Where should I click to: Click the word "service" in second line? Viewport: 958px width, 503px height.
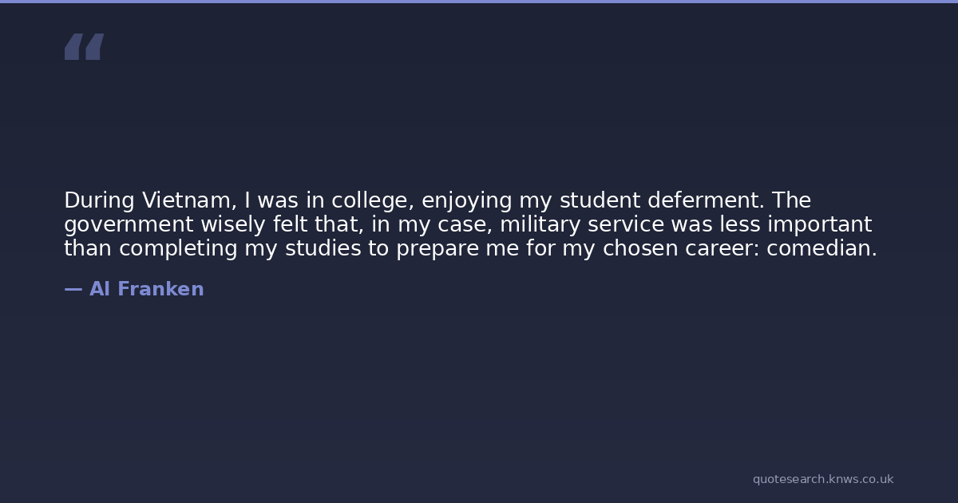(627, 224)
